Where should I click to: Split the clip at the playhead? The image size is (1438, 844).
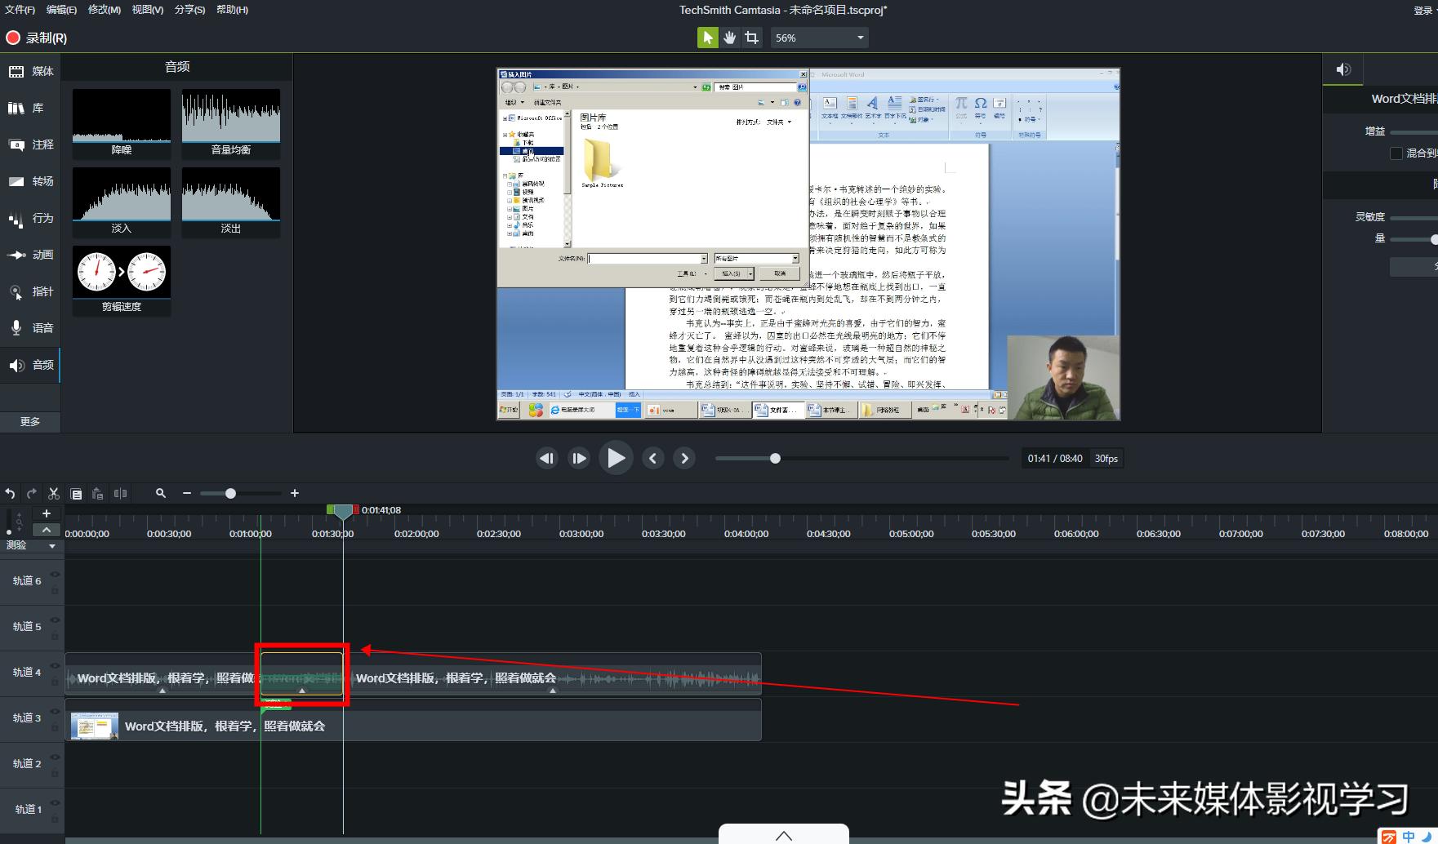[121, 493]
